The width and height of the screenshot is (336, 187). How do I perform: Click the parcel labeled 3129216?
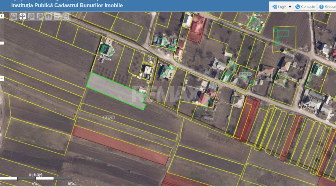tap(109, 117)
